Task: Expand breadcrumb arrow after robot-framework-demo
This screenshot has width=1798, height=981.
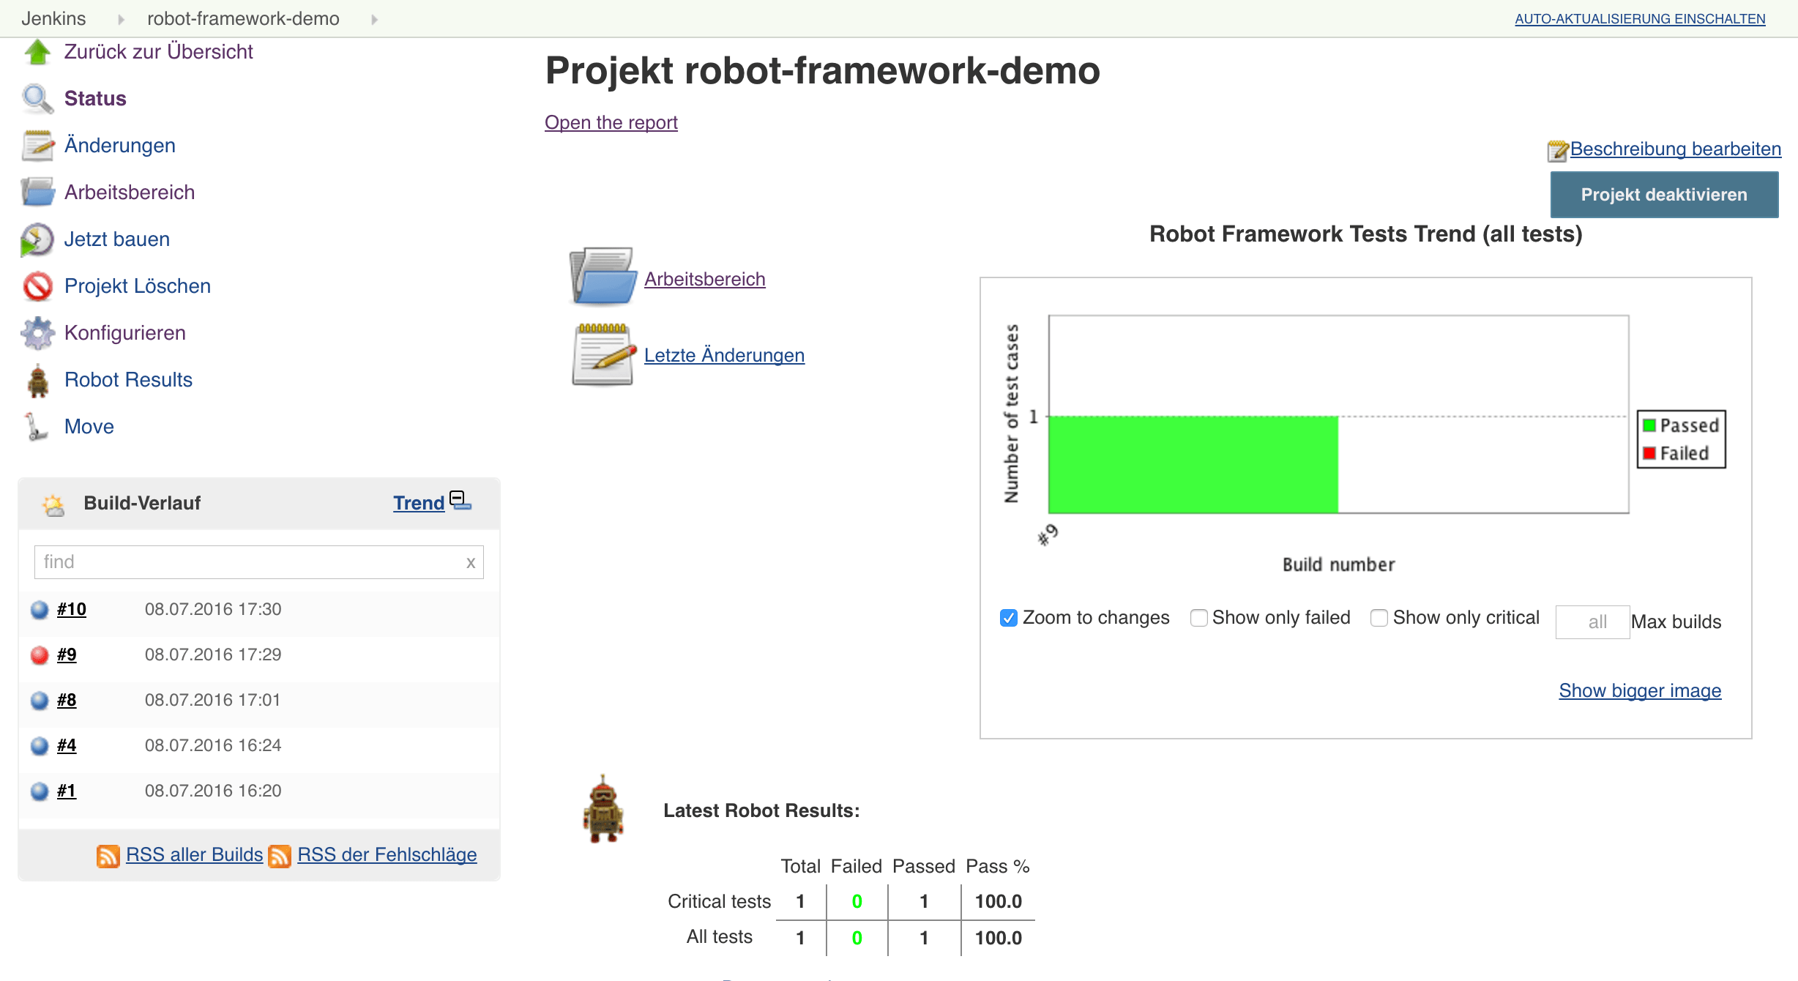Action: [374, 19]
